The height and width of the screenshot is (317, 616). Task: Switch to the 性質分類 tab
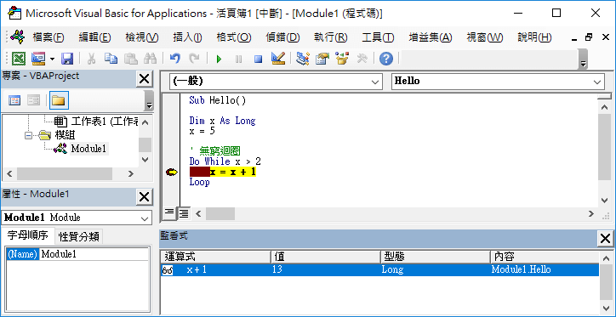78,236
